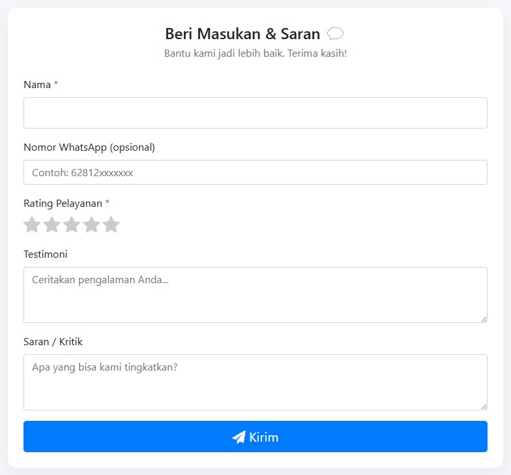Click the Nama field label
Viewport: 511px width, 475px height.
pos(37,85)
